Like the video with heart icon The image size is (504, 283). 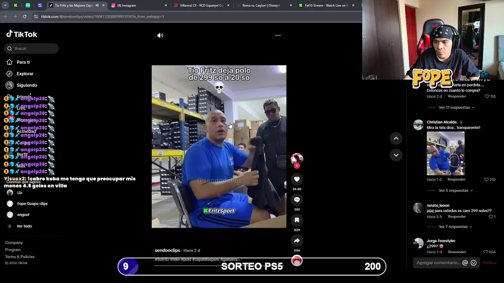(x=297, y=179)
